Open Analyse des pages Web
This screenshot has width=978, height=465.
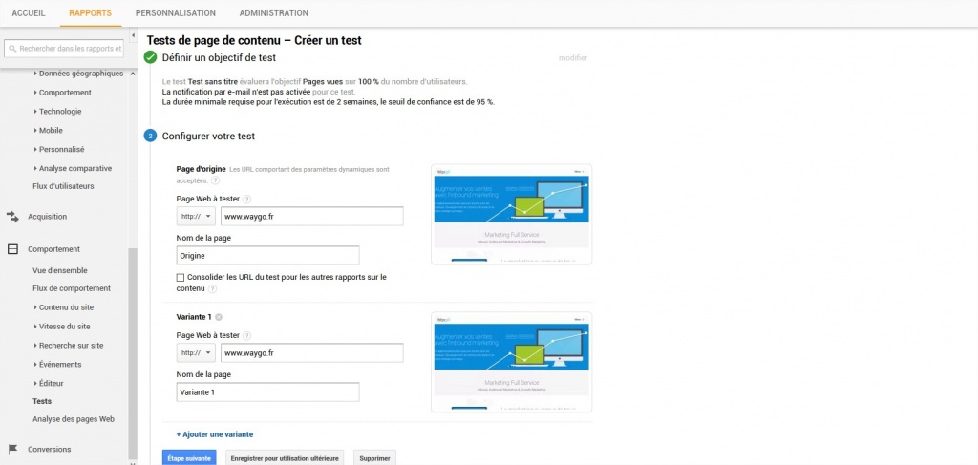pos(74,419)
